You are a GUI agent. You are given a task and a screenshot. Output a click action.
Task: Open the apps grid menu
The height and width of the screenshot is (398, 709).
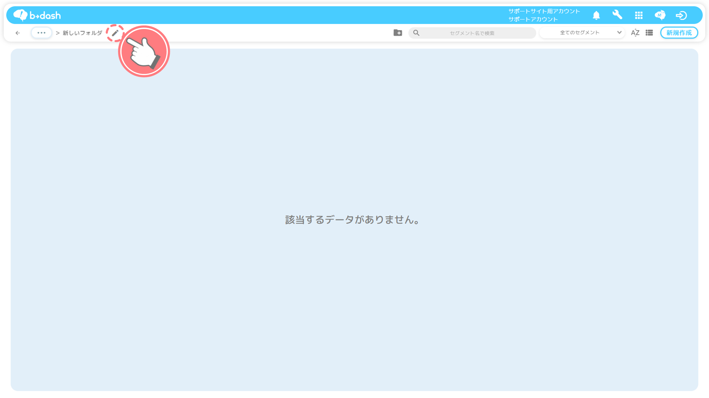pos(639,15)
